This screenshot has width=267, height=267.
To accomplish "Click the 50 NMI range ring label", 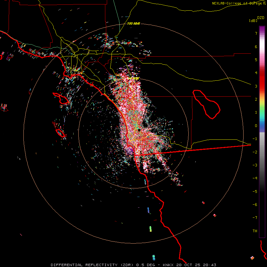I will 134,79.
